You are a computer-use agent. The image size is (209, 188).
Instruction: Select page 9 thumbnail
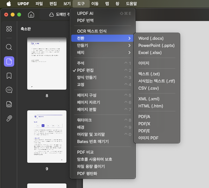[47, 137]
